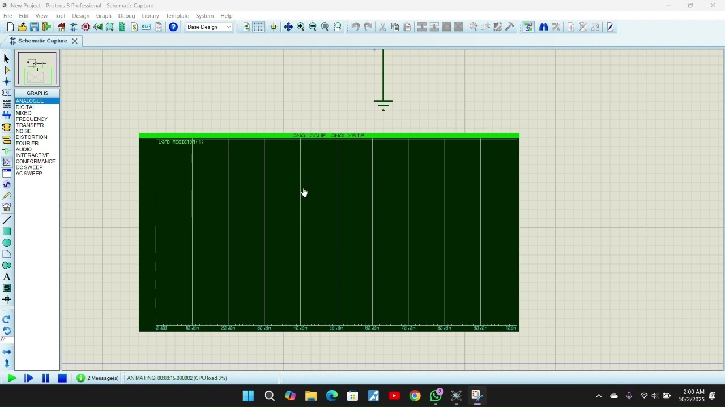Screen dimensions: 725x407
Task: Click the X-Mirror horizontal flip icon
Action: (x=7, y=352)
